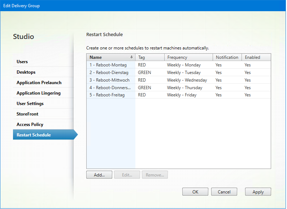The image size is (287, 209).
Task: Confirm changes with the OK button
Action: pos(195,192)
